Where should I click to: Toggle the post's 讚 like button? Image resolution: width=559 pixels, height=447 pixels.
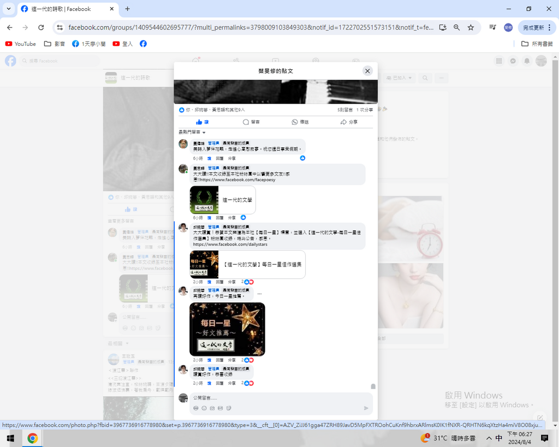(x=202, y=122)
